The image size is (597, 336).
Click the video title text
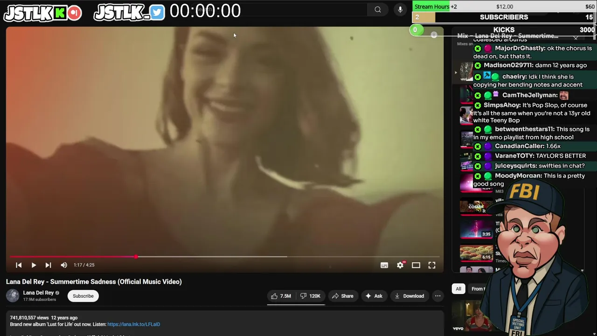(94, 282)
